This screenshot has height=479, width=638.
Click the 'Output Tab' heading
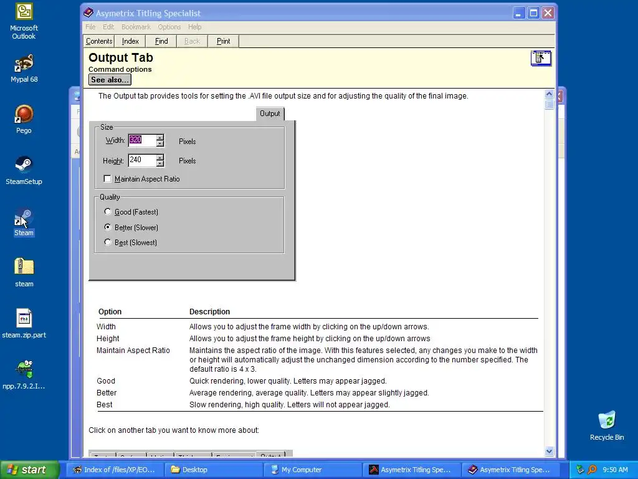click(x=121, y=57)
